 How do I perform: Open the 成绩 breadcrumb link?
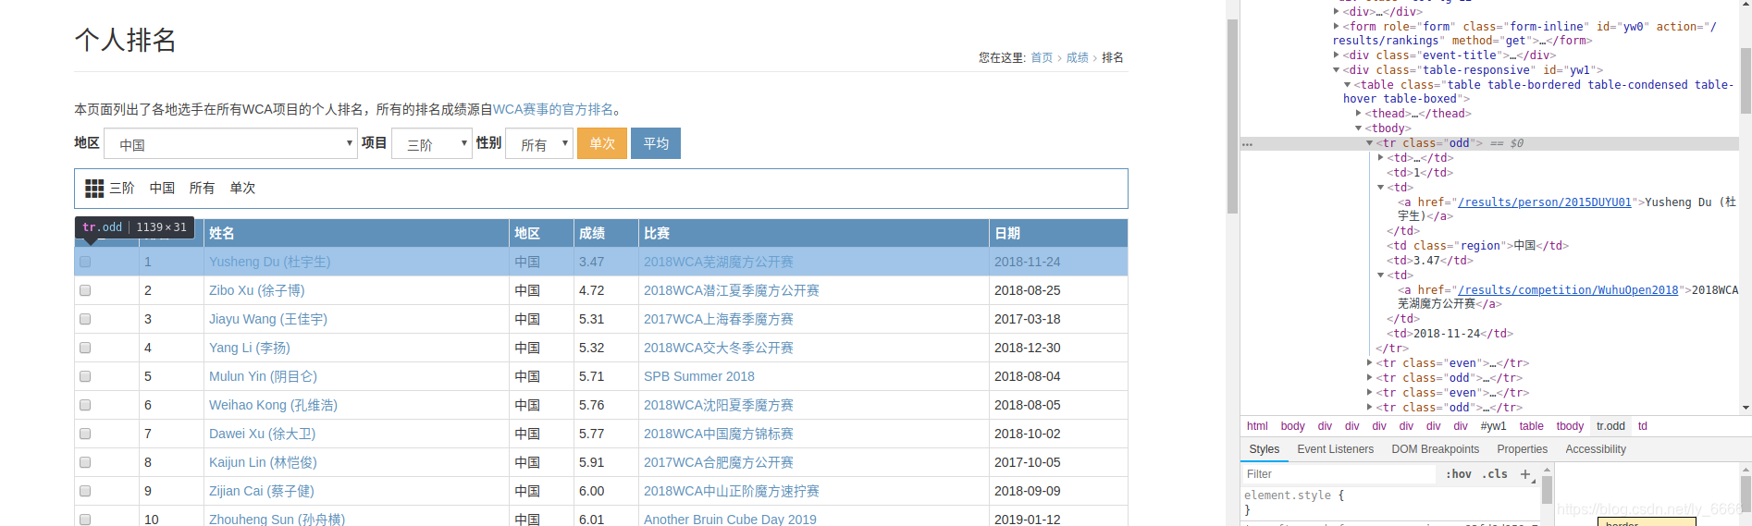(1077, 57)
